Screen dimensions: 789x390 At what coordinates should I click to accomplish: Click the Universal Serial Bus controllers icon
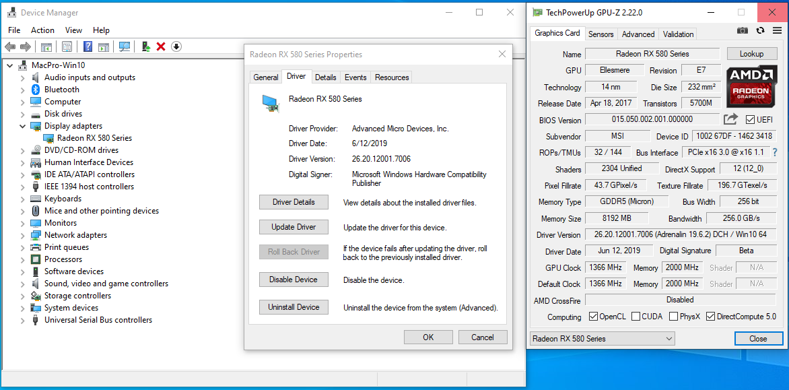click(35, 319)
